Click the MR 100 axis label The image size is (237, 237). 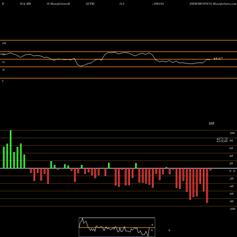point(232,133)
